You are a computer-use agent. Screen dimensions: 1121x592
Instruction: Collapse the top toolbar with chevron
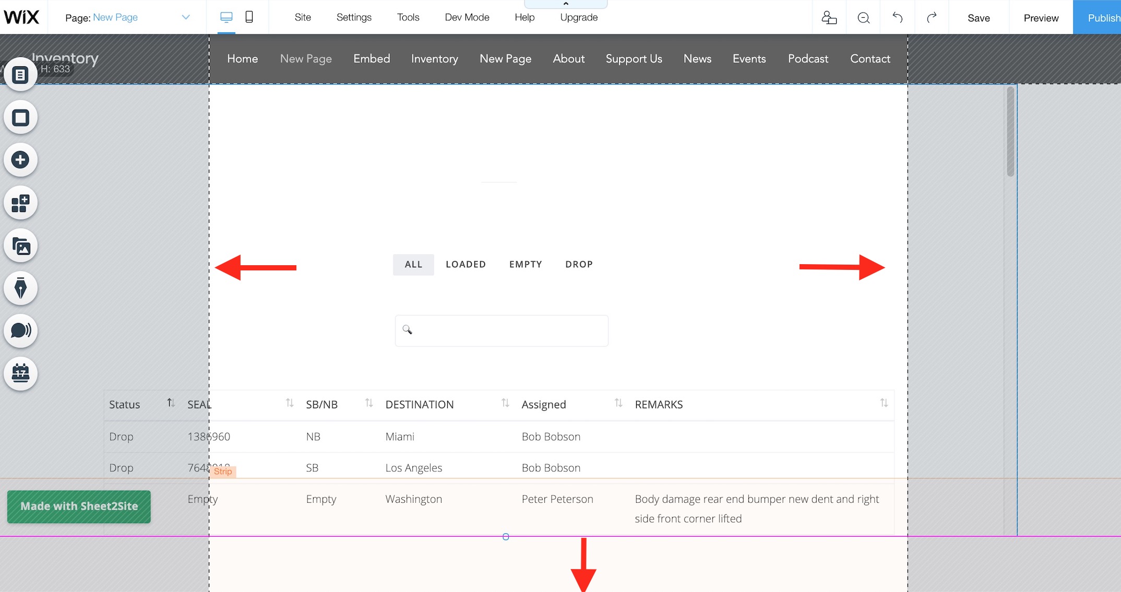tap(566, 4)
